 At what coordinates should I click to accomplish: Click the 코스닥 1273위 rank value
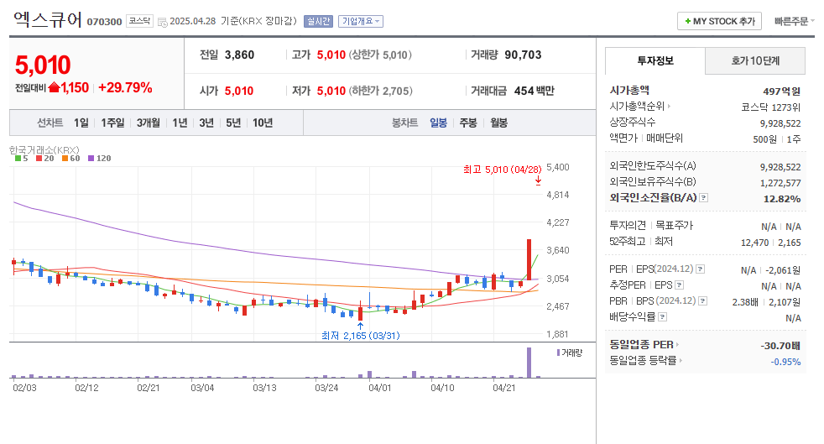(770, 107)
